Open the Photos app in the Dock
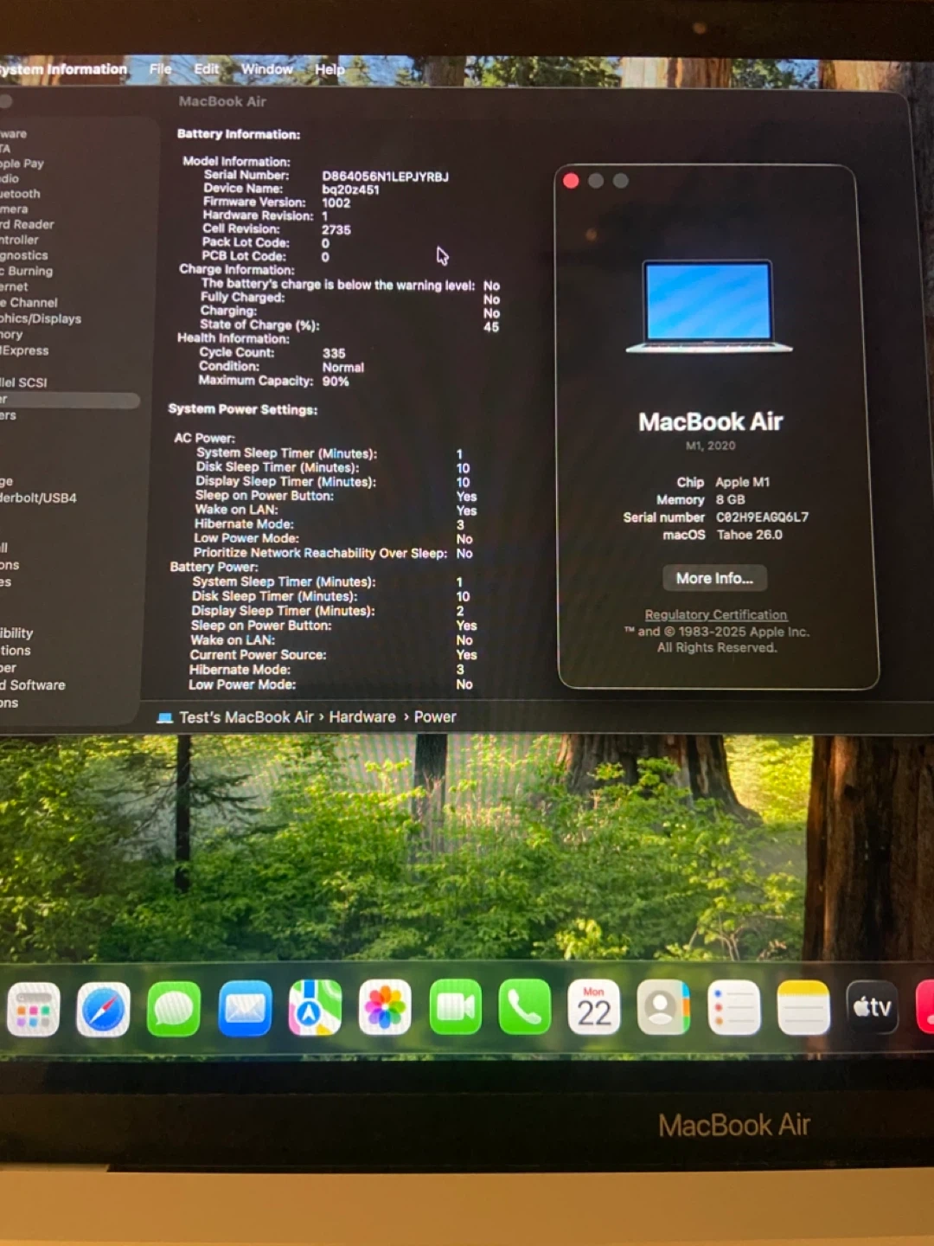Image resolution: width=934 pixels, height=1246 pixels. pos(385,1007)
